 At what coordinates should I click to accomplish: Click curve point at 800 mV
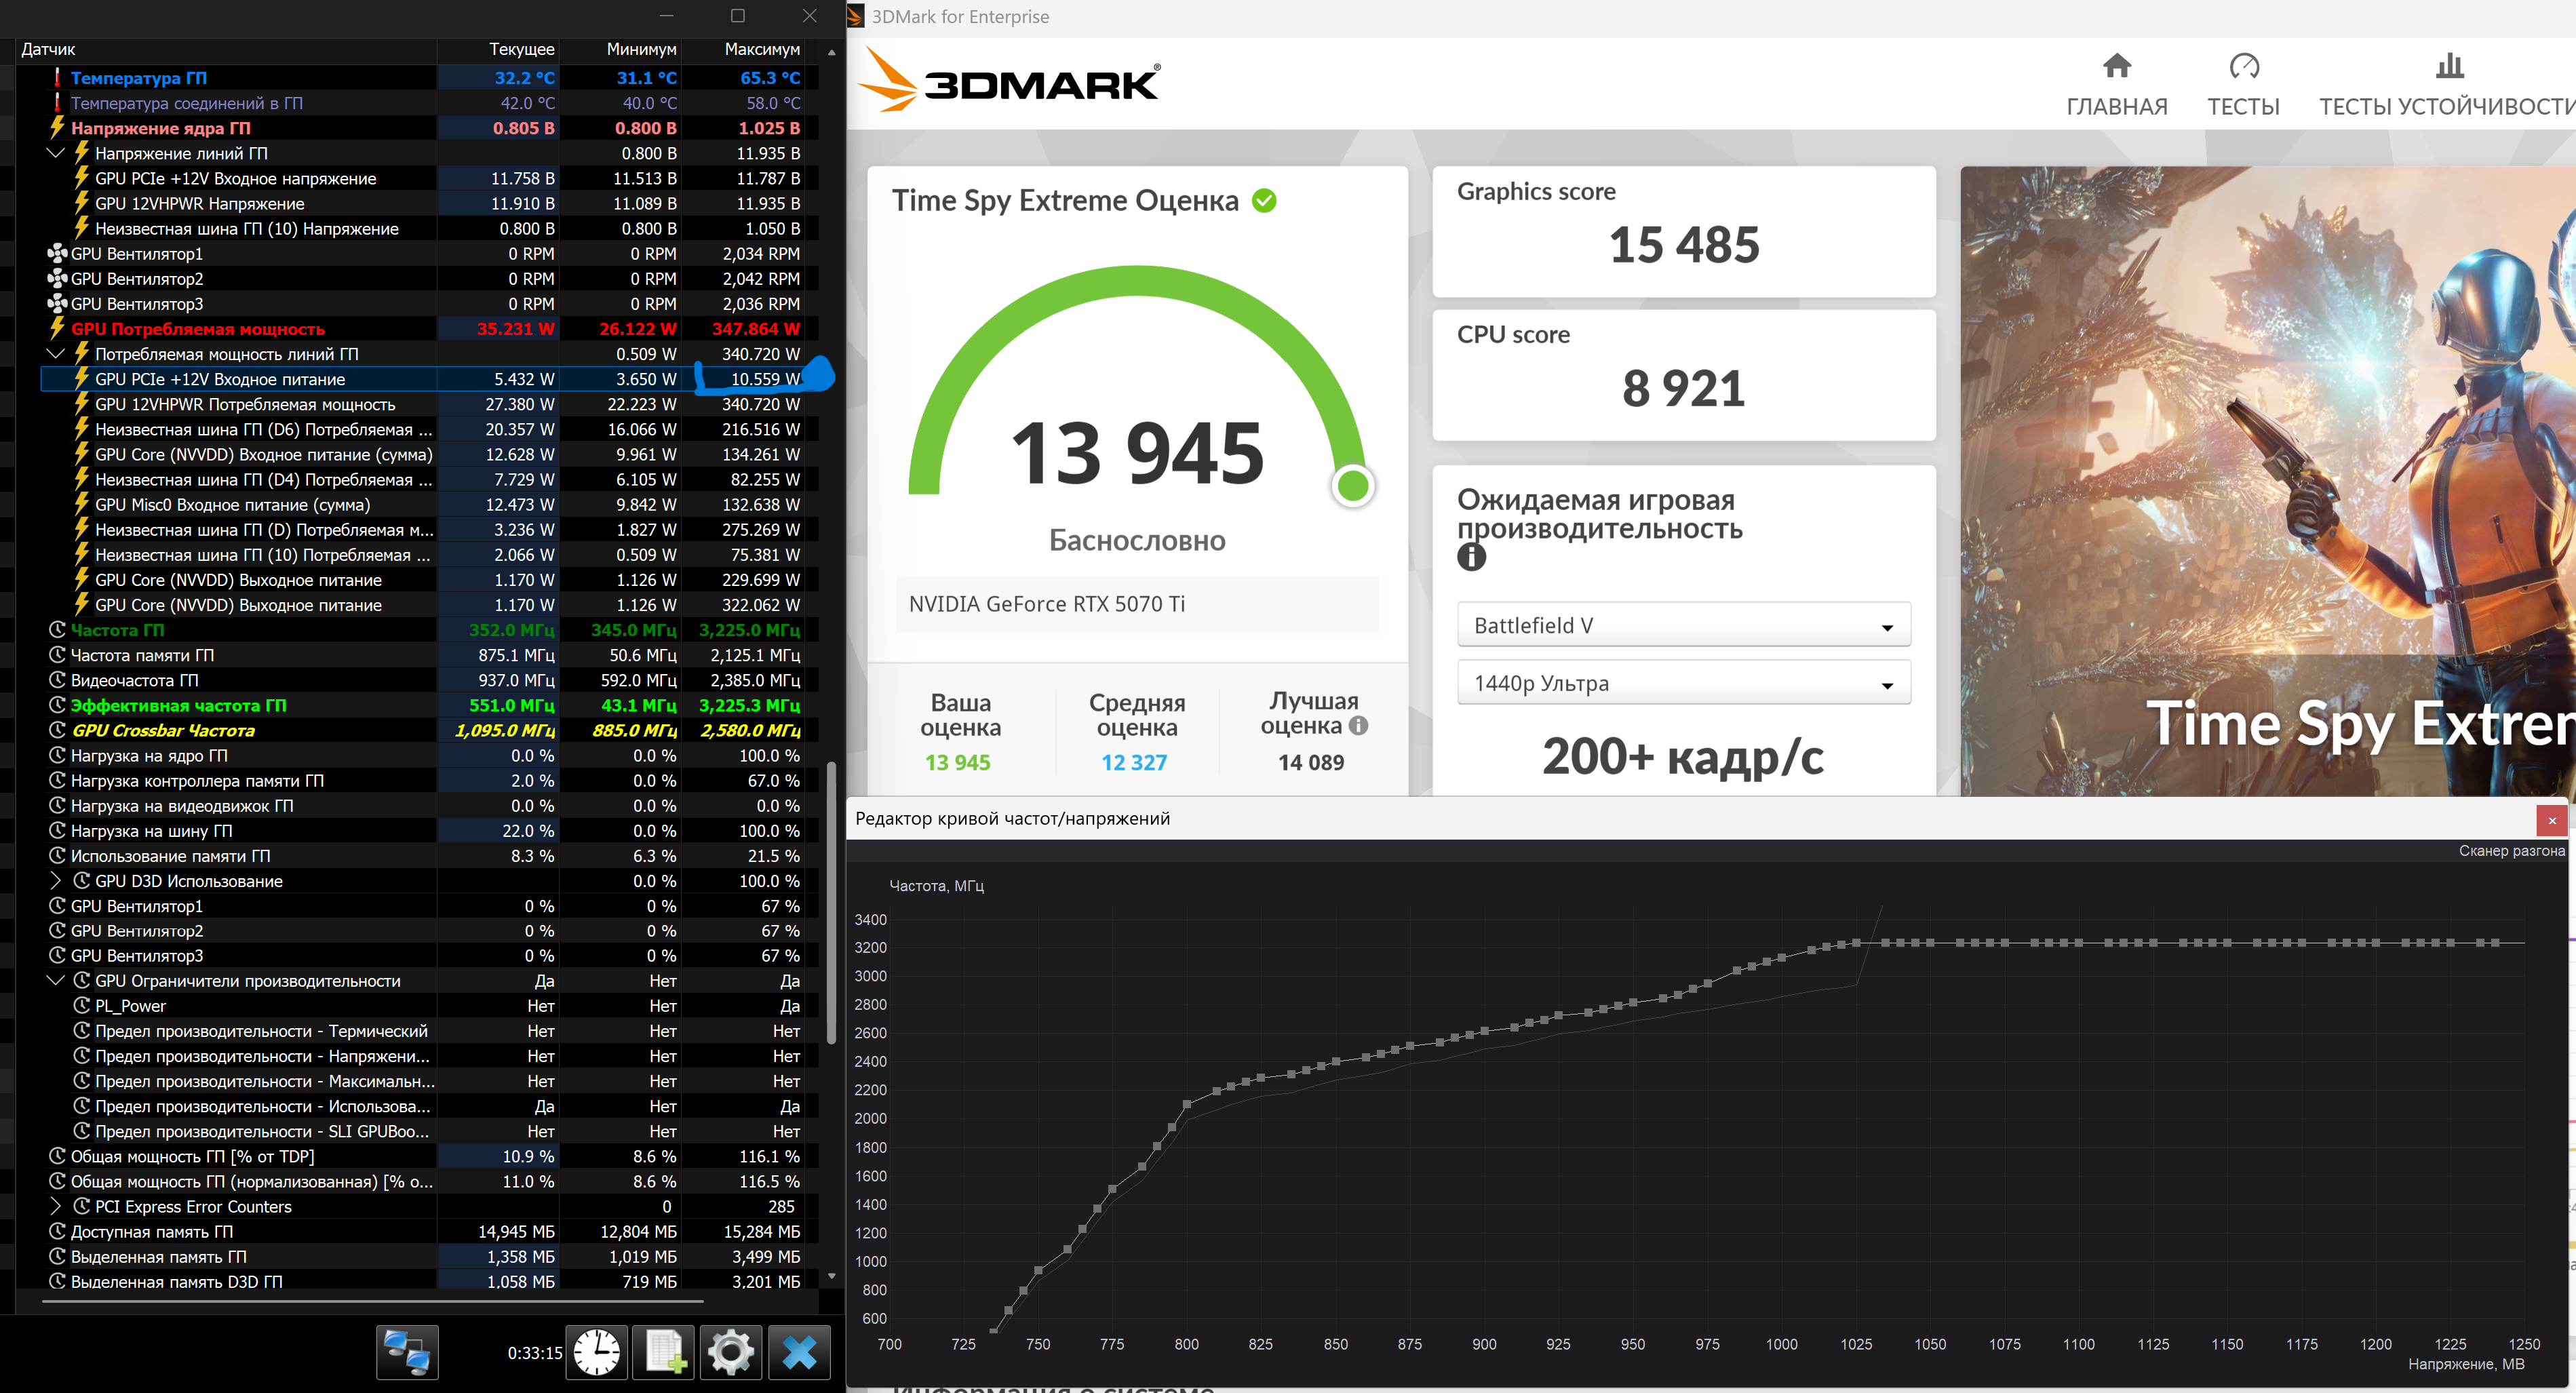coord(1187,1105)
